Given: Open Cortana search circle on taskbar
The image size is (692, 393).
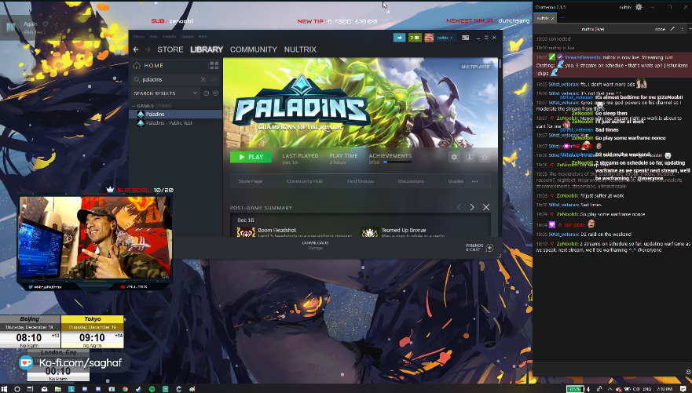Looking at the screenshot, I should coord(17,389).
